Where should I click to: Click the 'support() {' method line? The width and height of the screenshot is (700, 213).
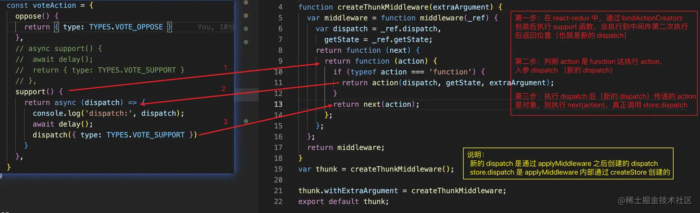pyautogui.click(x=39, y=91)
